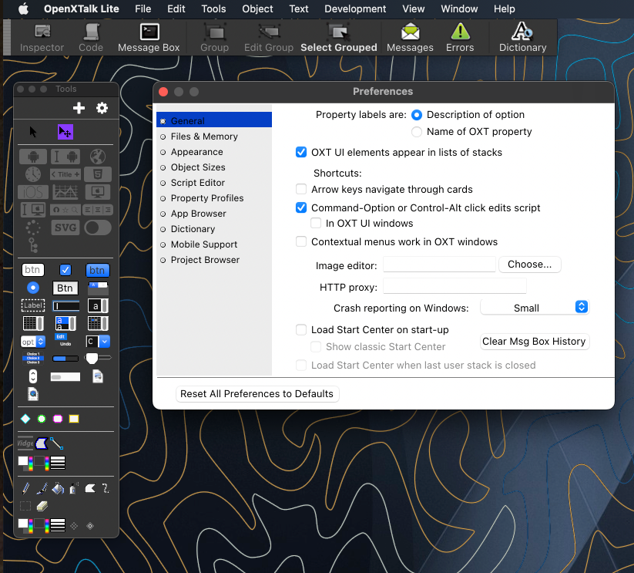Enable 'Arrow keys navigate through cards'
This screenshot has width=634, height=573.
click(301, 189)
